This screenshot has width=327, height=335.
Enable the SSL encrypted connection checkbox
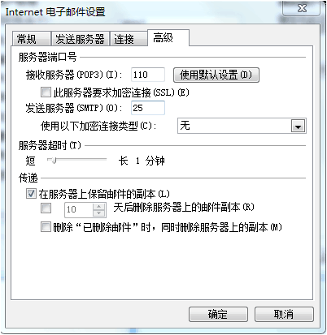46,92
